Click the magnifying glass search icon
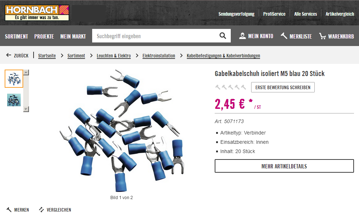The width and height of the screenshot is (359, 218). [x=223, y=36]
